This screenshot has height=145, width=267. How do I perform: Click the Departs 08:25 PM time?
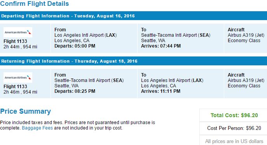click(x=75, y=91)
